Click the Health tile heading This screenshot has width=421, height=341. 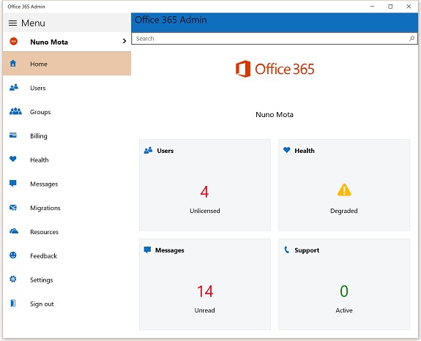[x=305, y=151]
